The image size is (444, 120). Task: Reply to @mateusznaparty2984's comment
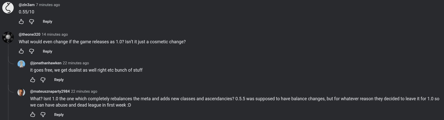[x=59, y=115]
